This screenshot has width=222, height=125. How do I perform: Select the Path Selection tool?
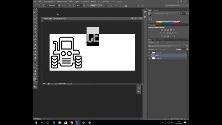(35, 65)
